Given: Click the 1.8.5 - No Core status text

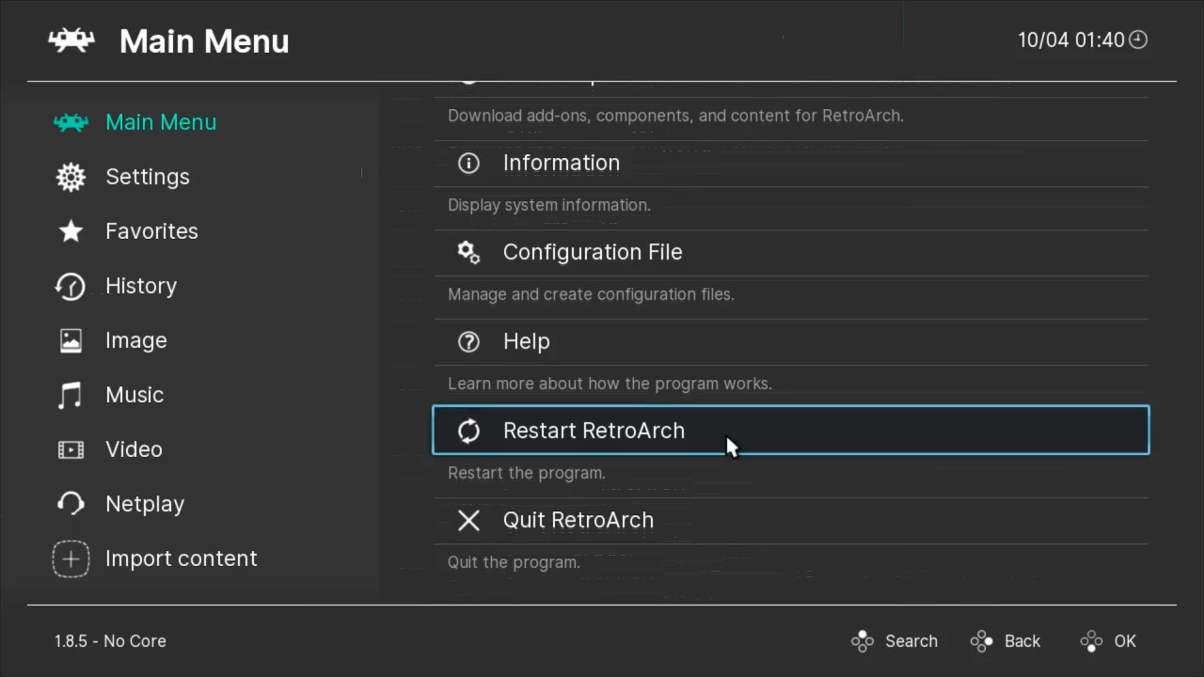Looking at the screenshot, I should (110, 641).
